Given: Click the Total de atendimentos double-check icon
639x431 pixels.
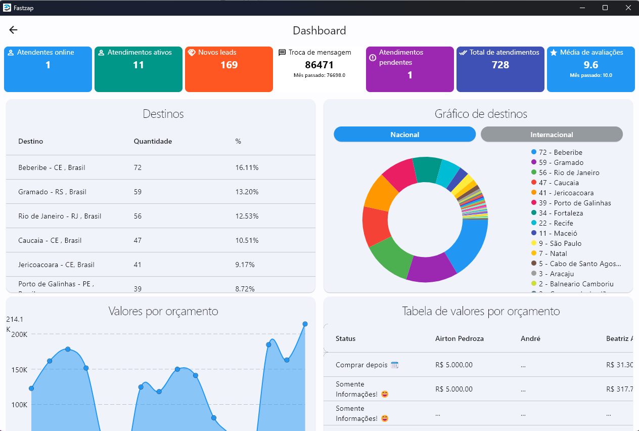Looking at the screenshot, I should pos(463,53).
